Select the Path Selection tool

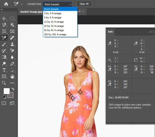(x=12, y=70)
